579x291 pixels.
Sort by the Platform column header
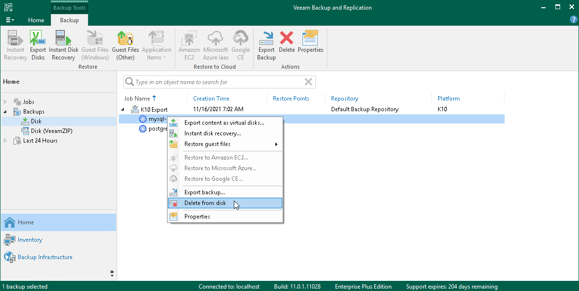pyautogui.click(x=449, y=99)
